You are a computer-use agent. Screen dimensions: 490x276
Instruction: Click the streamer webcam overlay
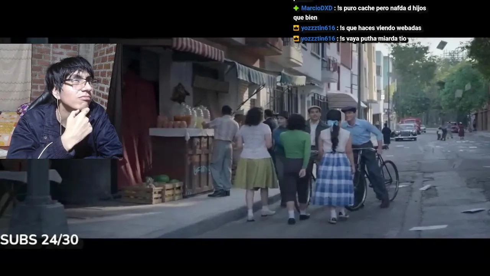coord(61,101)
